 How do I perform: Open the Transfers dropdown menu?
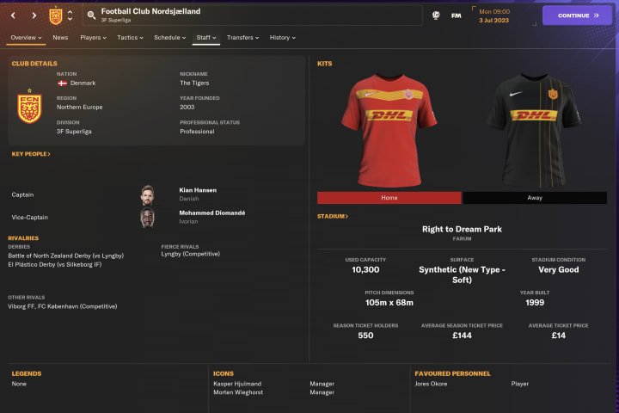point(242,38)
